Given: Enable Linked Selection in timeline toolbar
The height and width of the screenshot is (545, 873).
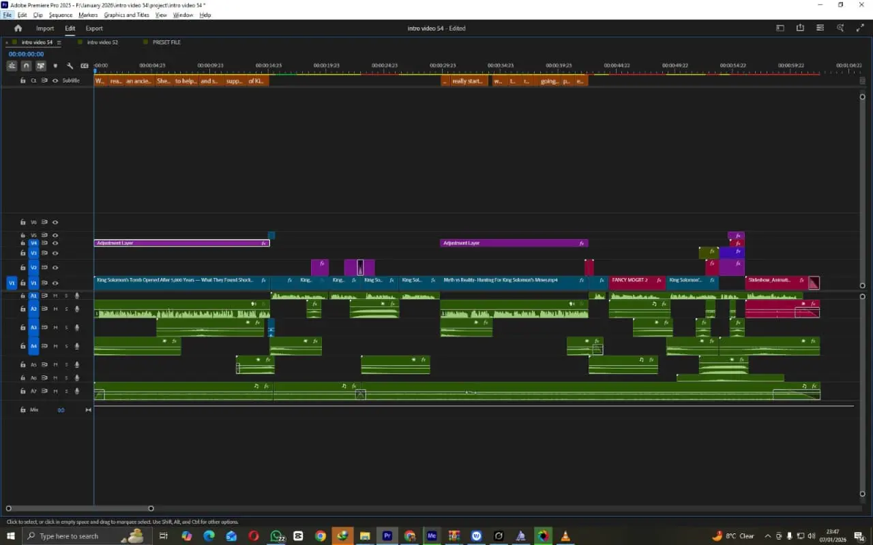Looking at the screenshot, I should click(x=41, y=66).
